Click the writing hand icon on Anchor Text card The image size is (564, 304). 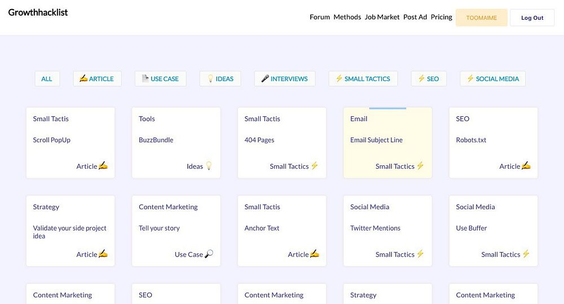315,254
